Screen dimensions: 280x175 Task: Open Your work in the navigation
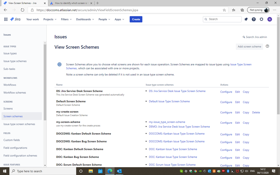click(x=33, y=19)
